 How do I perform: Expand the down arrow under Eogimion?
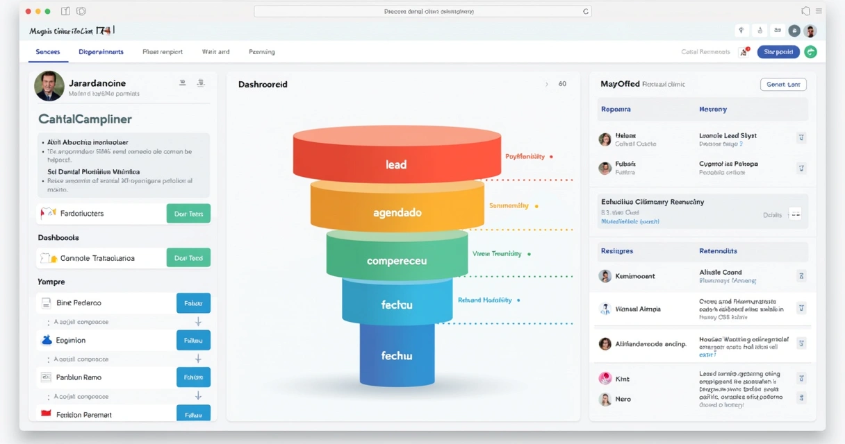198,359
